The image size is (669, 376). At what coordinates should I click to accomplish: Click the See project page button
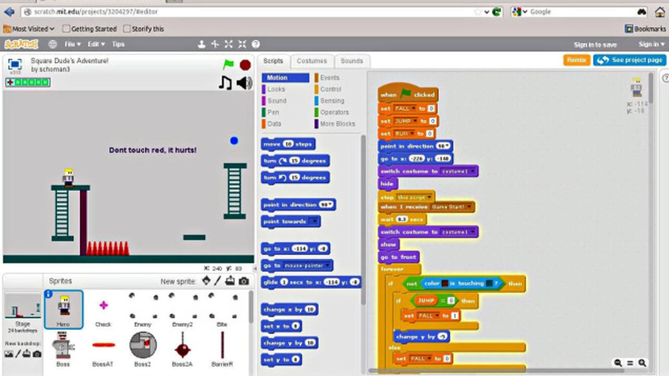630,60
